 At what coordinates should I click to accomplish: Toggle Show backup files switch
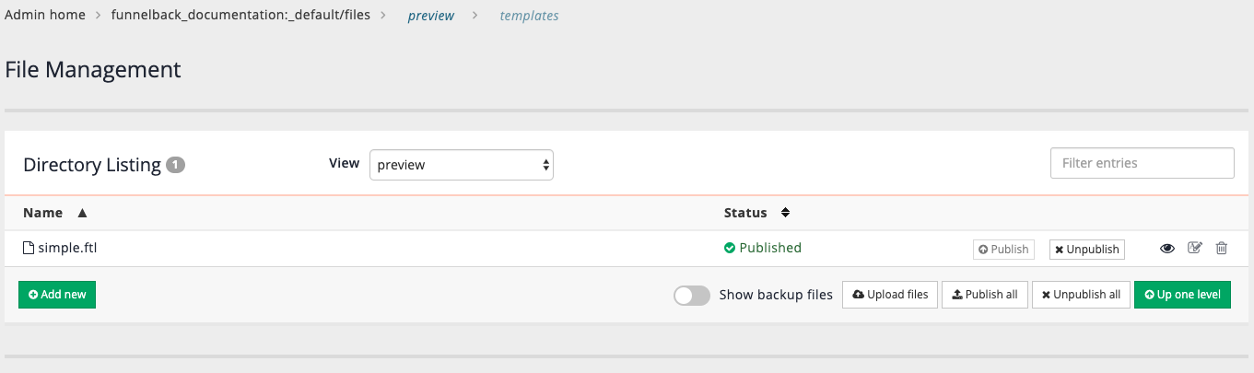click(x=692, y=296)
